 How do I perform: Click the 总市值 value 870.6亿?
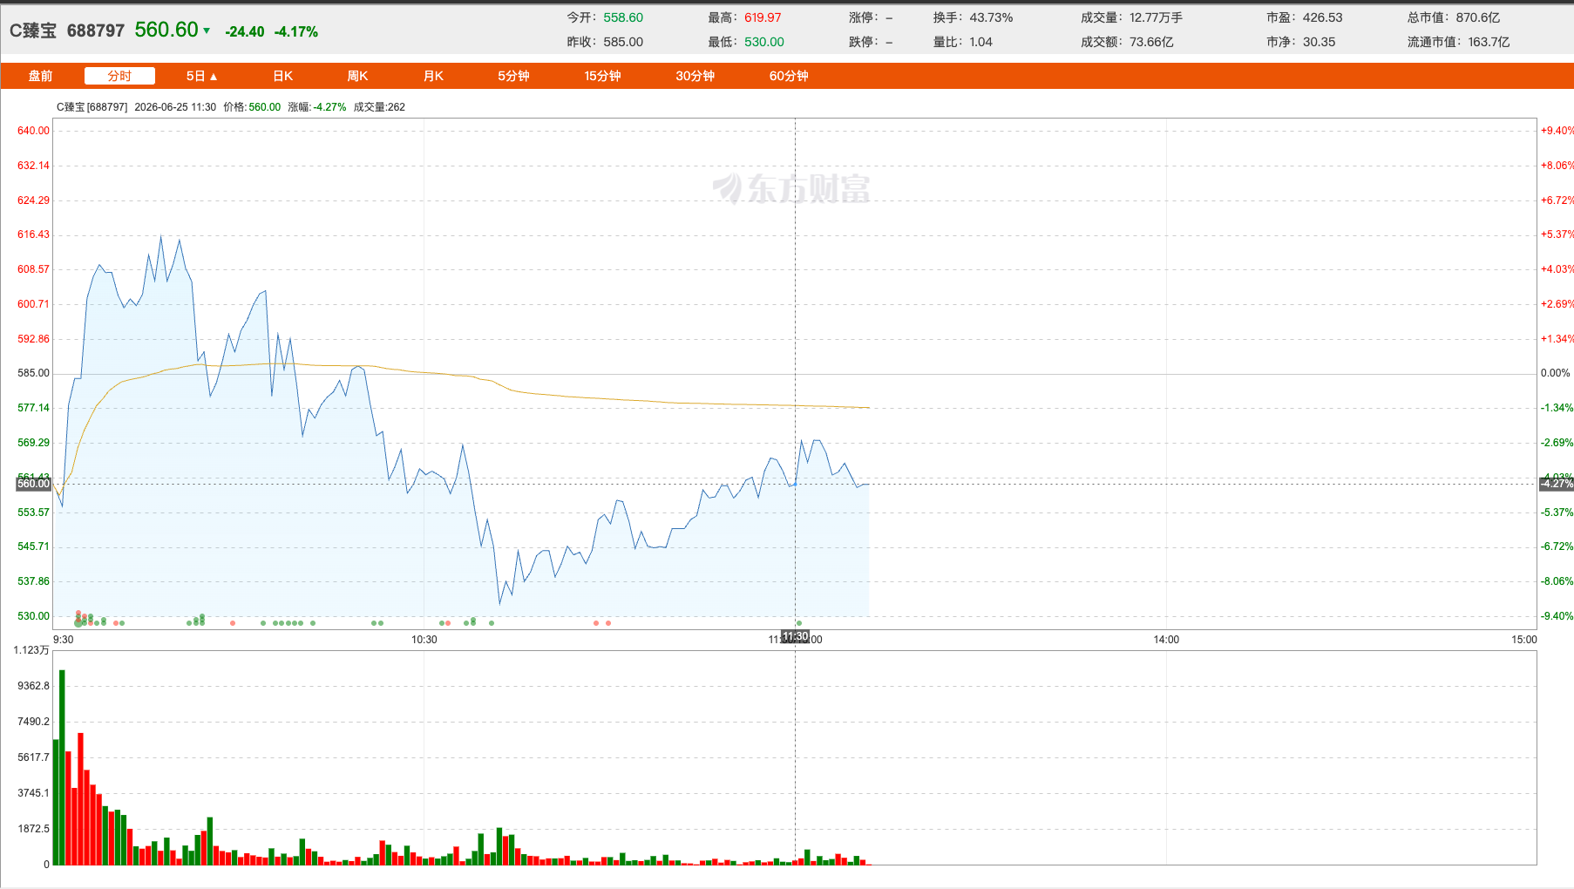tap(1478, 17)
